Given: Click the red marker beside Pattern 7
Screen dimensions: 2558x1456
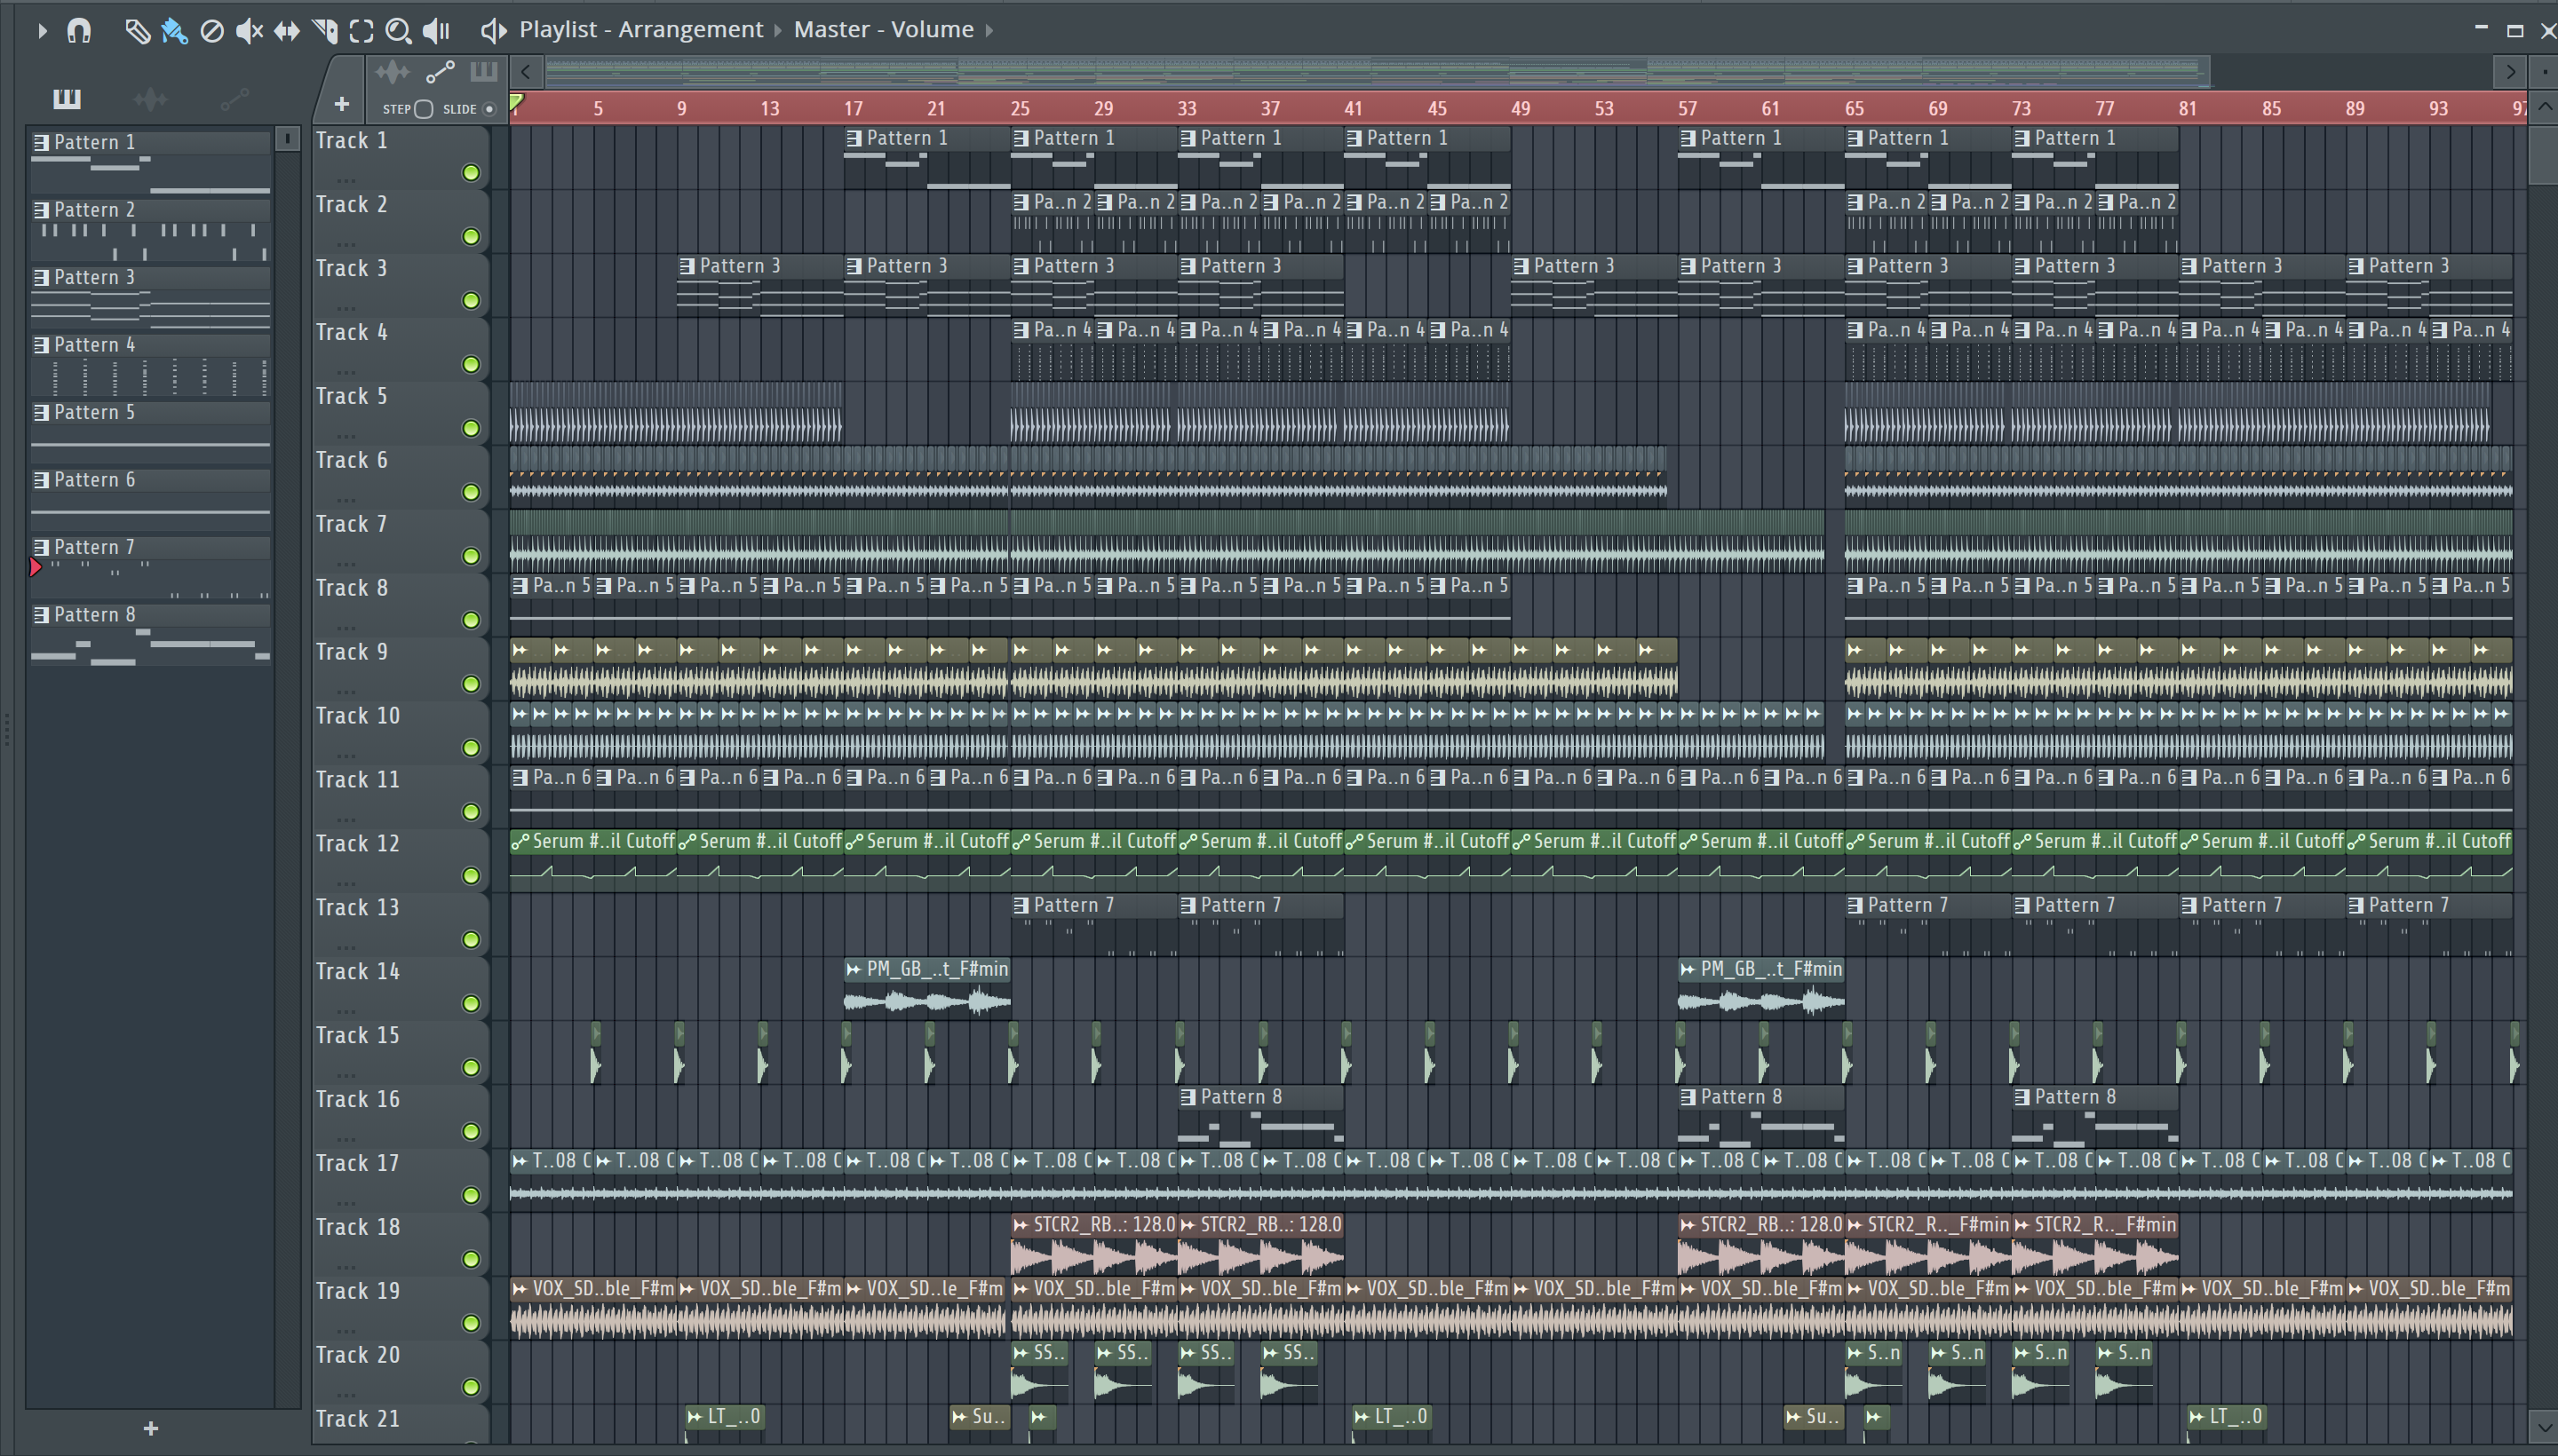Looking at the screenshot, I should (x=36, y=568).
